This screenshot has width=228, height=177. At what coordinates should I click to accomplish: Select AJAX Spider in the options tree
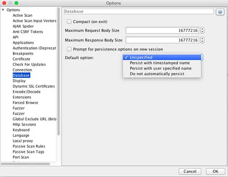pyautogui.click(x=23, y=26)
